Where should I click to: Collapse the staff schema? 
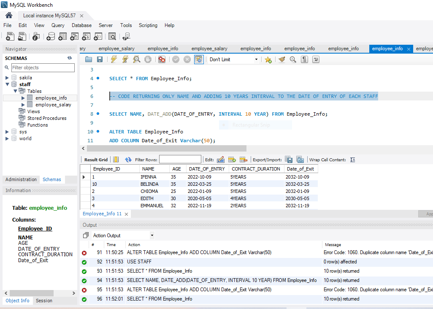tap(7, 84)
